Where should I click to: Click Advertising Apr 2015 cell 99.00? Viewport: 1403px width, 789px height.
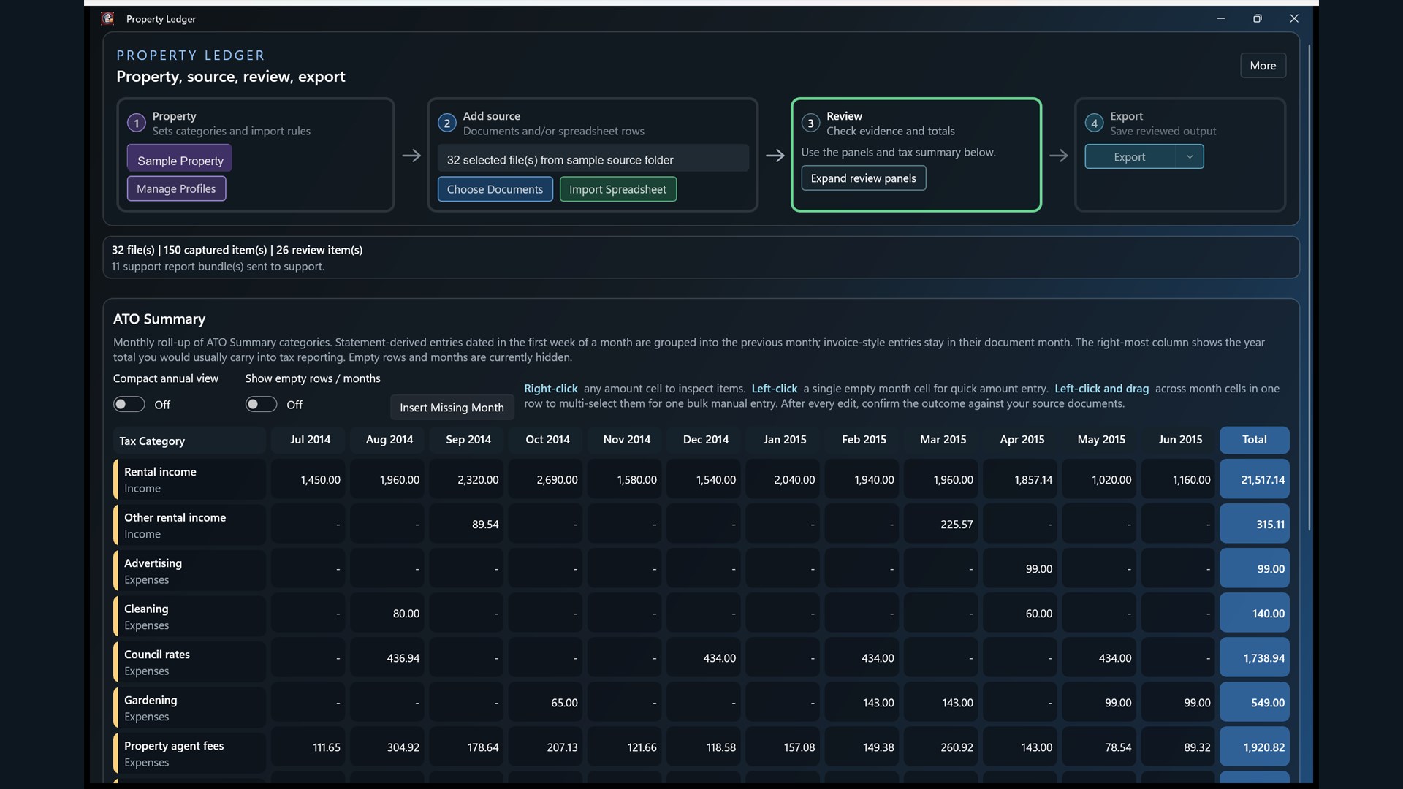click(1022, 569)
